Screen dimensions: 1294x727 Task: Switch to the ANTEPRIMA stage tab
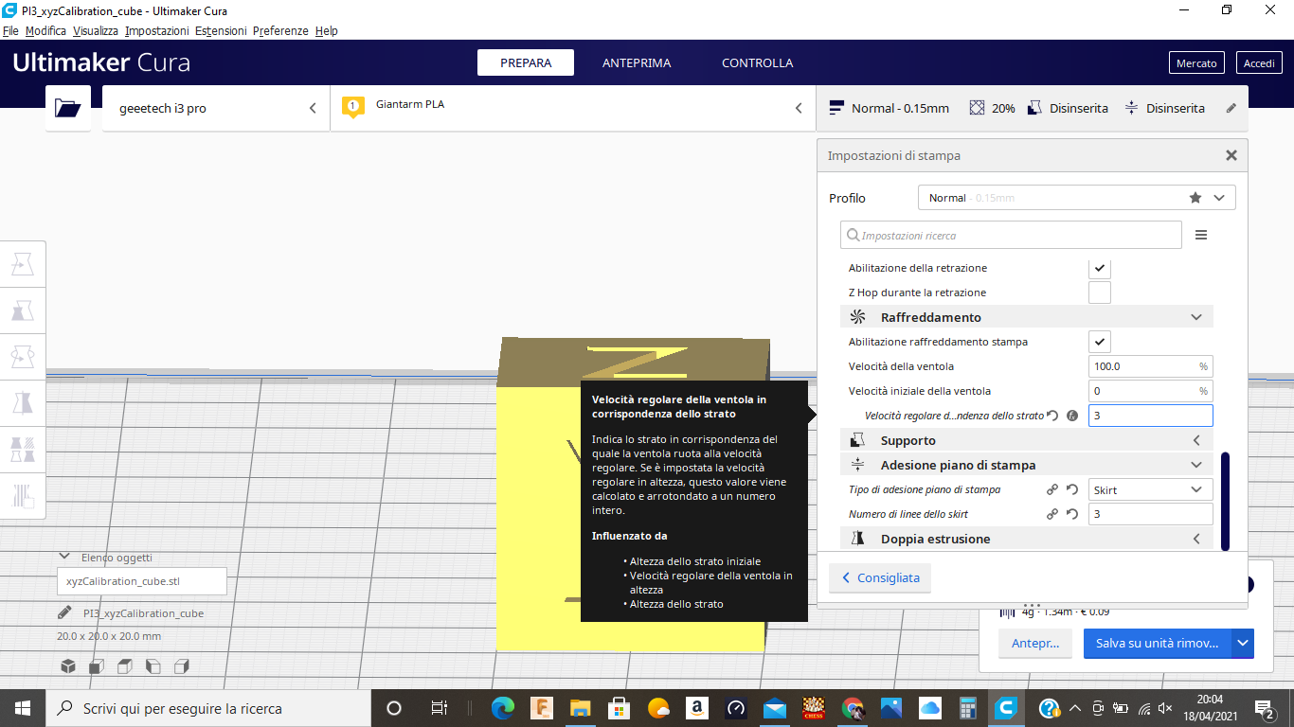[637, 62]
